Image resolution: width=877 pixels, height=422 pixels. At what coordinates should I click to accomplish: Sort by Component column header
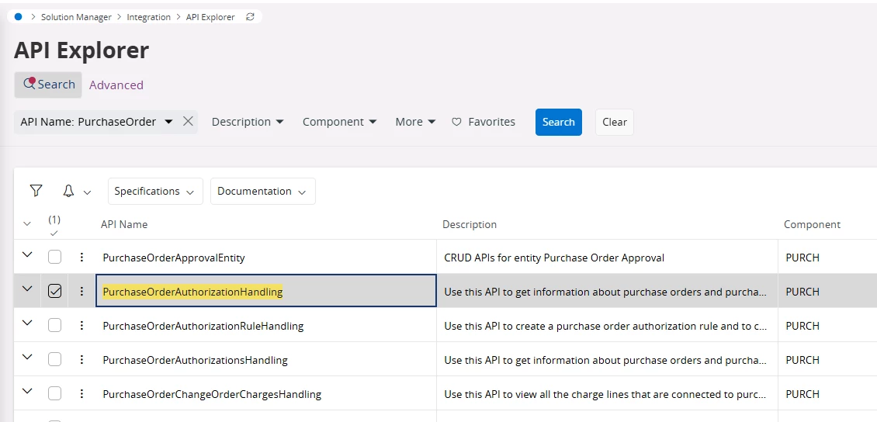[812, 224]
